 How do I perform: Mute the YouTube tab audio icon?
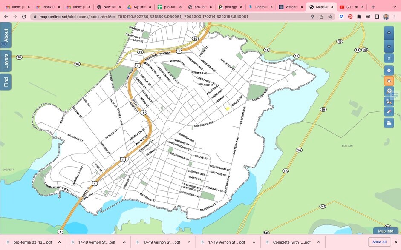(356, 7)
